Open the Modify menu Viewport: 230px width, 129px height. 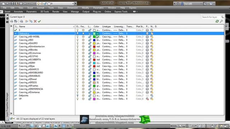click(x=86, y=8)
